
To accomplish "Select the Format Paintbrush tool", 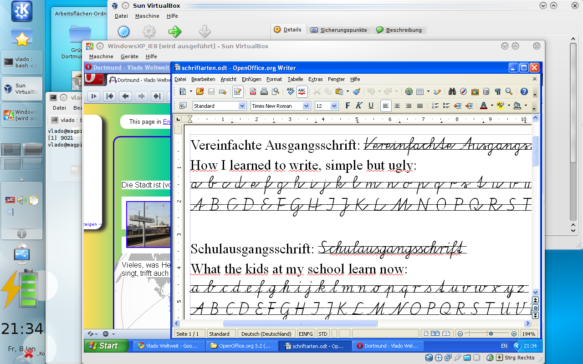I will tap(357, 91).
